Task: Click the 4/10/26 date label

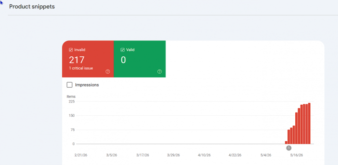Action: pos(204,155)
